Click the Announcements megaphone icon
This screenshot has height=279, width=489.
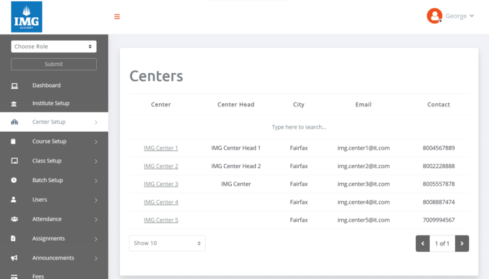tap(14, 258)
